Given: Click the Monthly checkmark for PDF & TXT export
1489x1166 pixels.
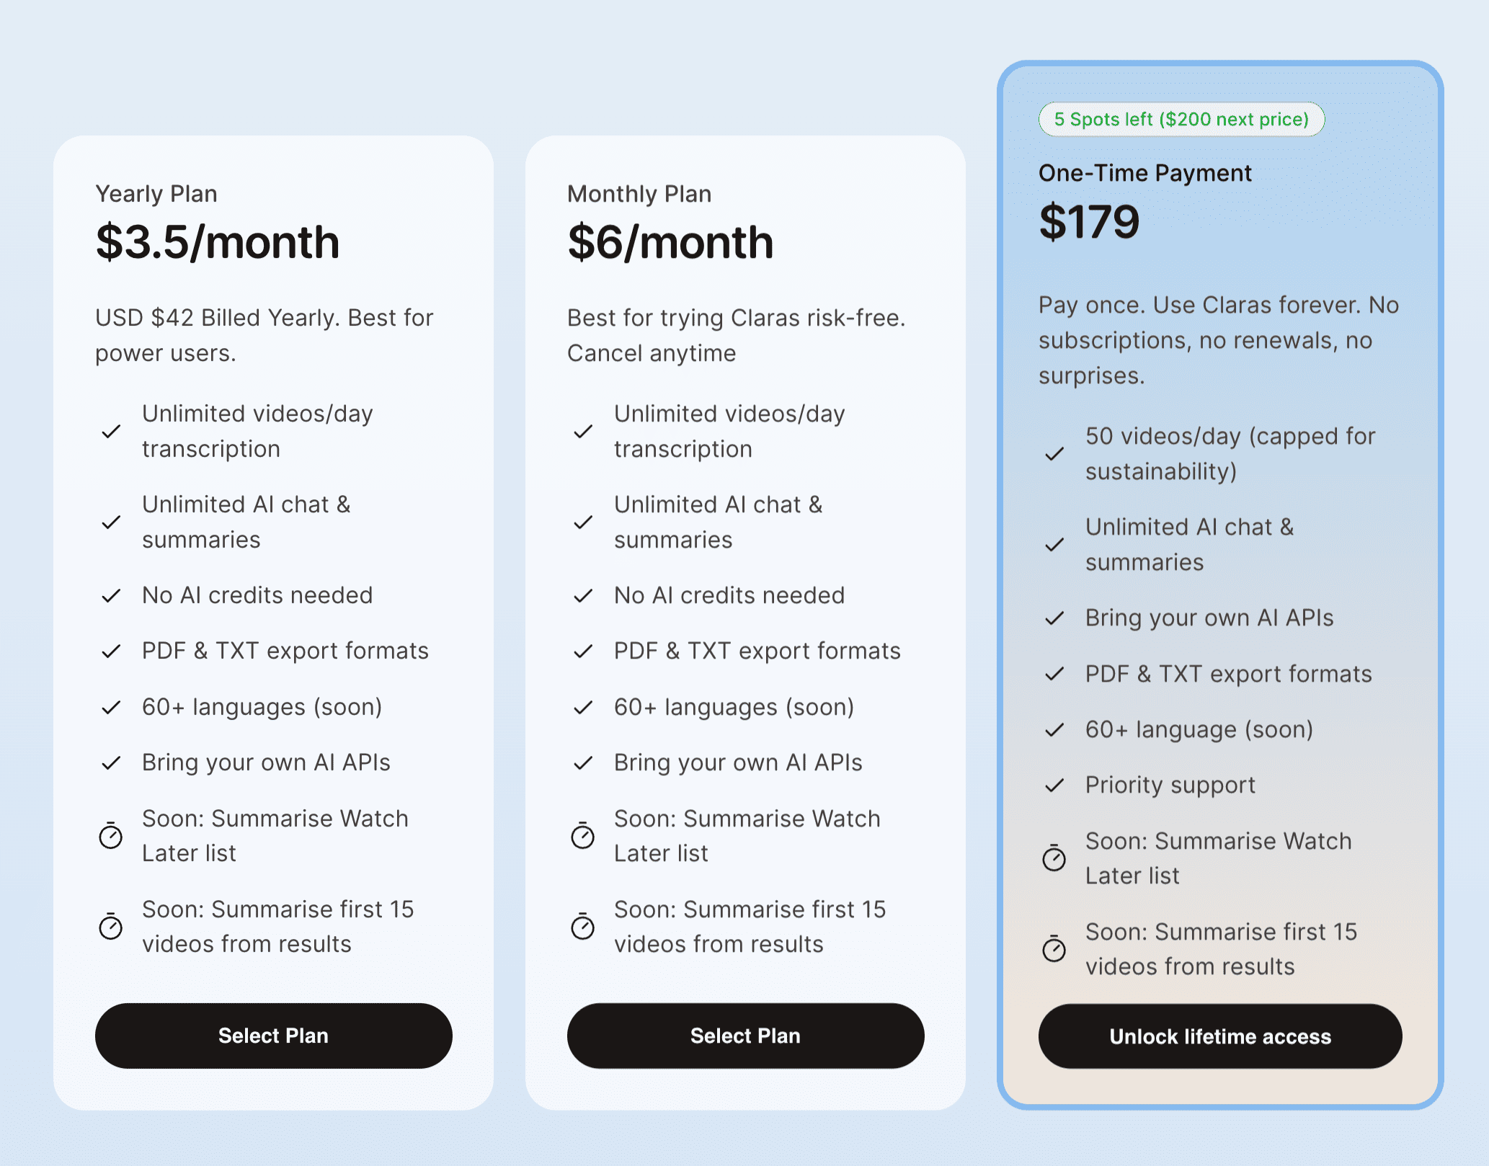Looking at the screenshot, I should point(583,651).
